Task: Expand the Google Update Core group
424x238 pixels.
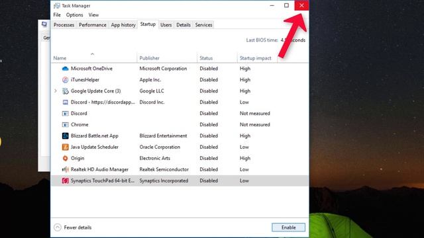Action: (x=56, y=91)
